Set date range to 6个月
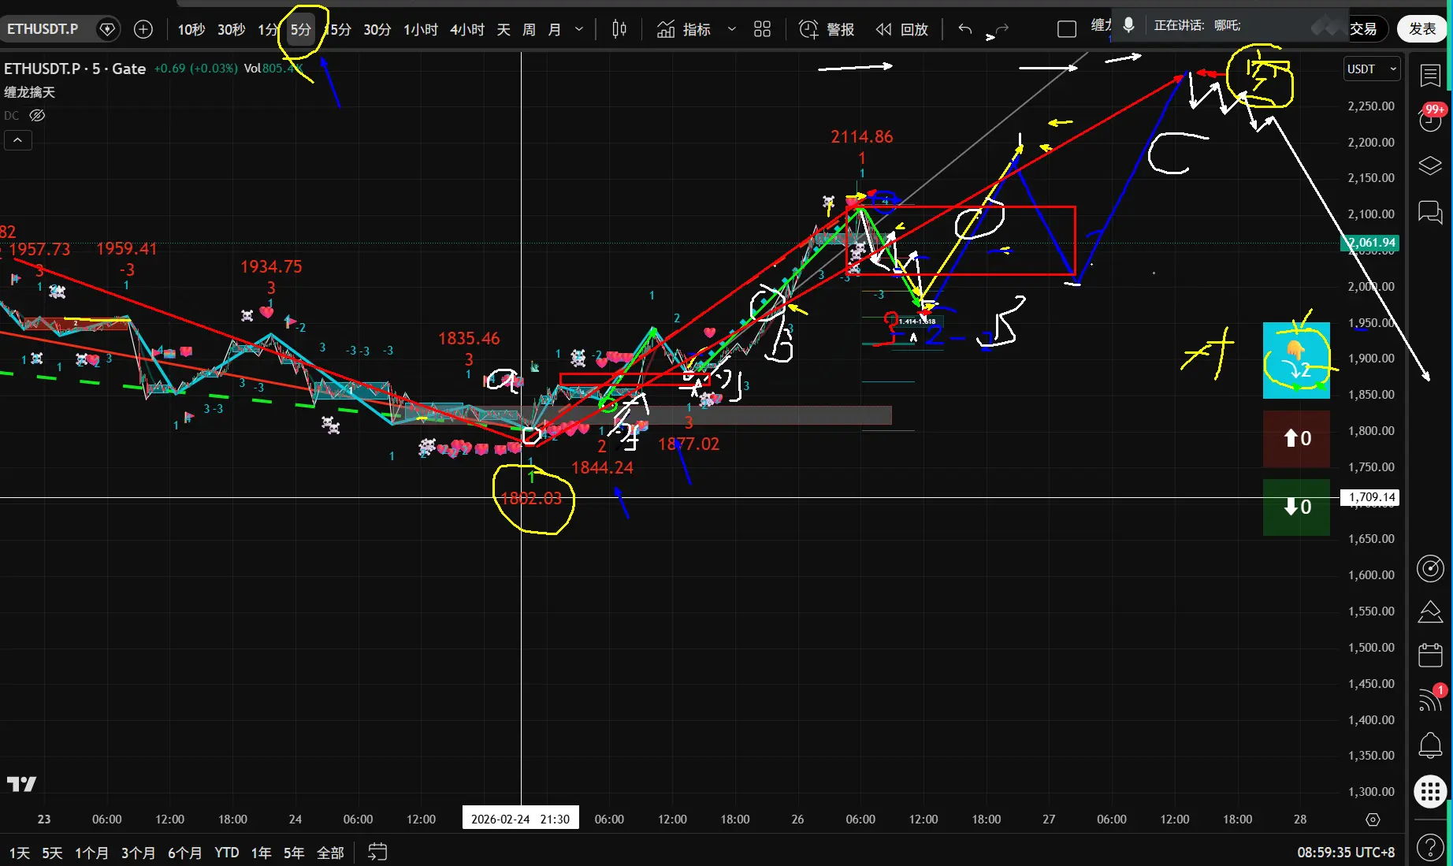1453x866 pixels. coord(184,853)
